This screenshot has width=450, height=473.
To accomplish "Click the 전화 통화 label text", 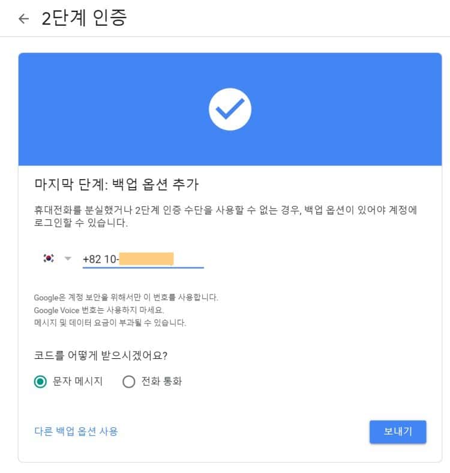I will click(161, 382).
